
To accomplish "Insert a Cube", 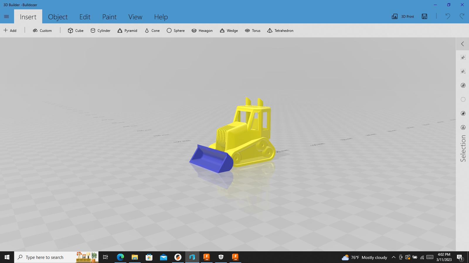I will (76, 30).
